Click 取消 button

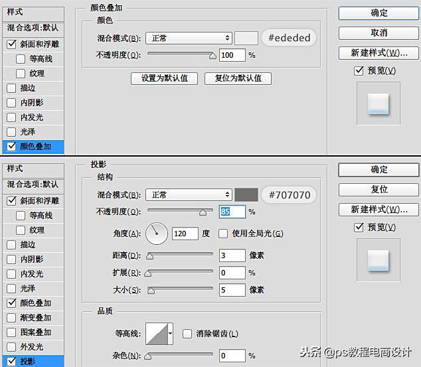pyautogui.click(x=379, y=33)
